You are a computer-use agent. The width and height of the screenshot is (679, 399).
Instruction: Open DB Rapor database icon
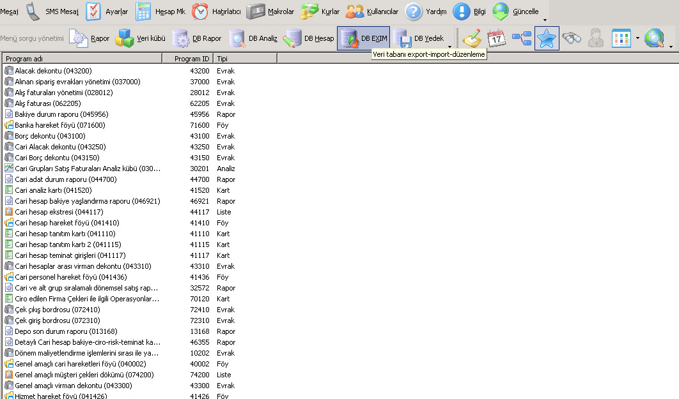[180, 38]
